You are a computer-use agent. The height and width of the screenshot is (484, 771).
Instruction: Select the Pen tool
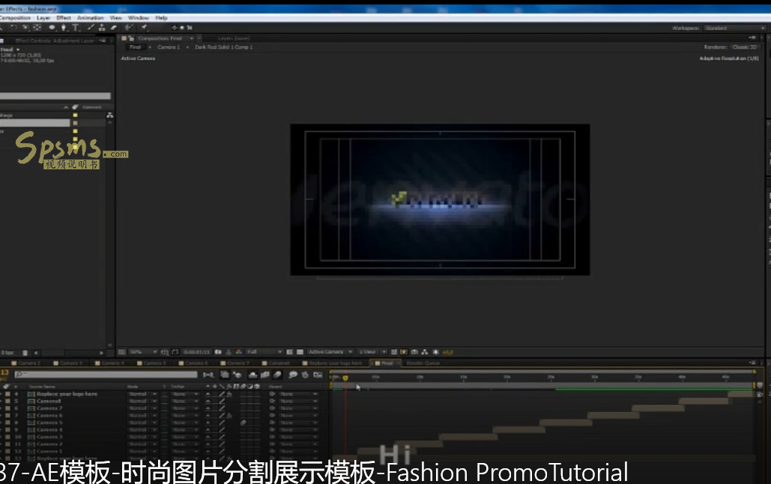click(64, 28)
